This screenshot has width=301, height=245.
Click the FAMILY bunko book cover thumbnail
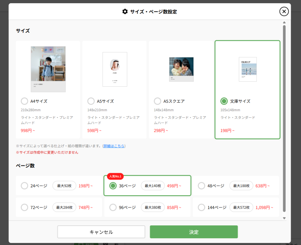pyautogui.click(x=248, y=69)
